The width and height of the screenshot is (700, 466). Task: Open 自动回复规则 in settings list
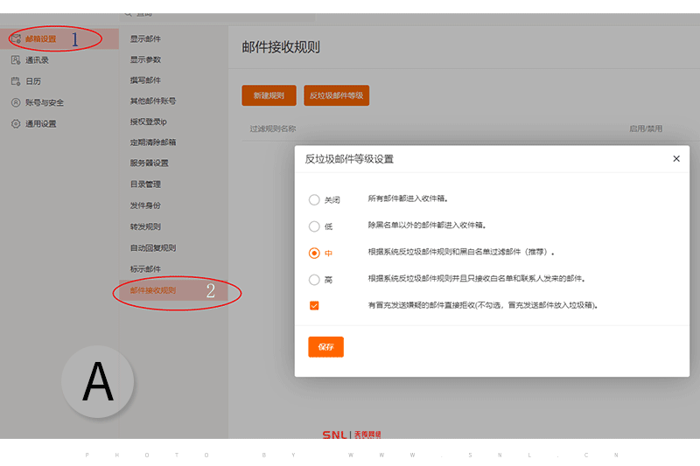click(152, 247)
